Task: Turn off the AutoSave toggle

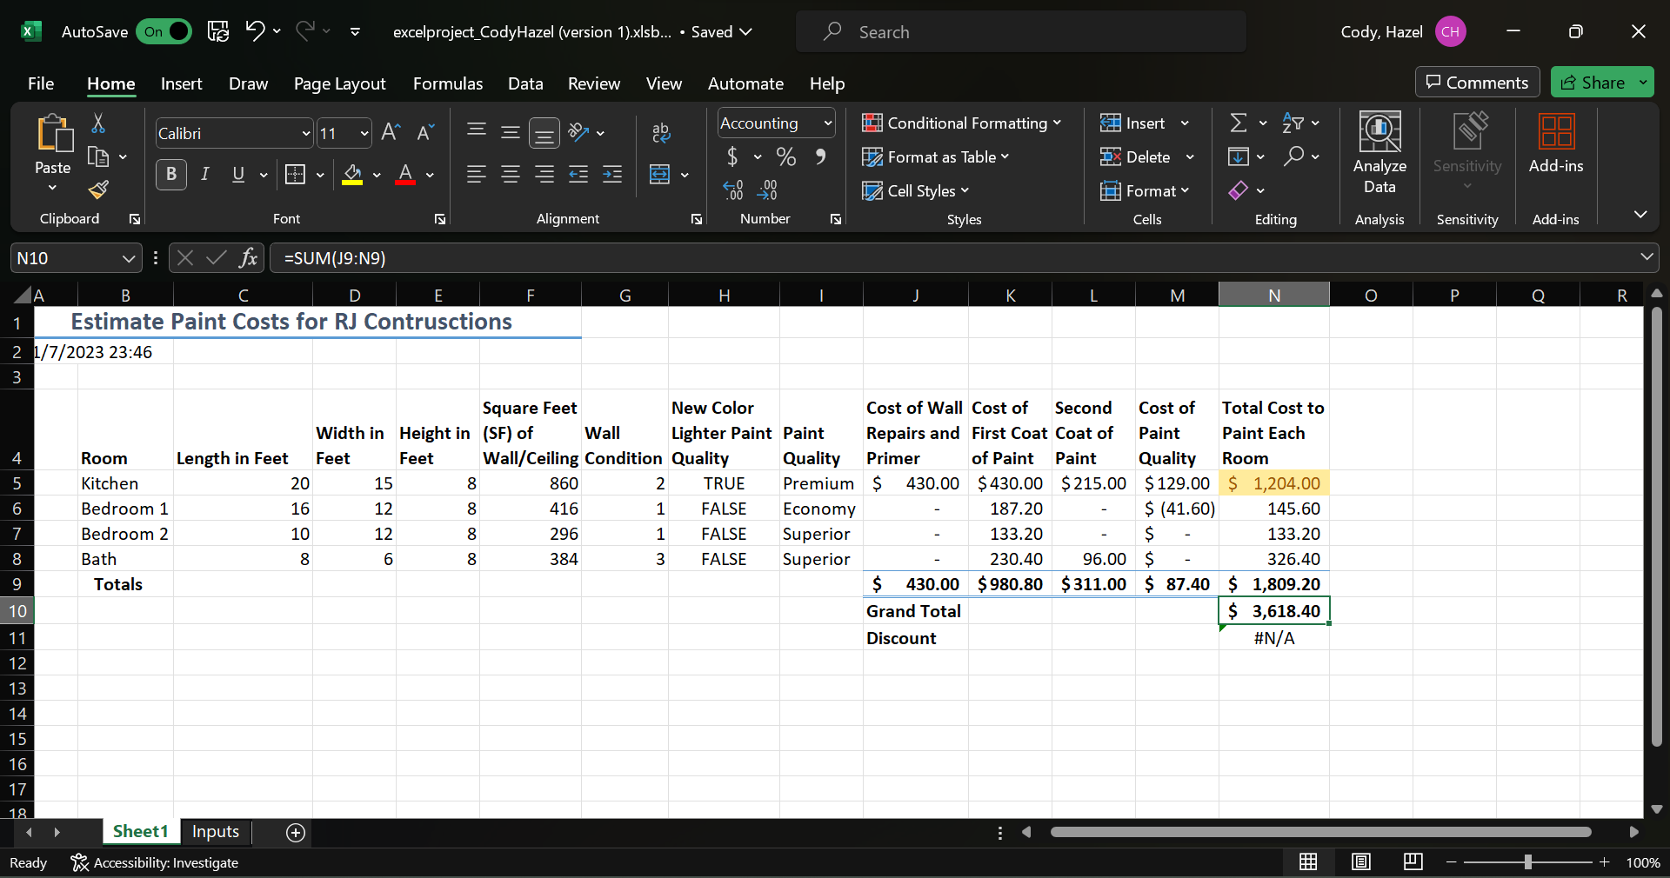Action: (x=164, y=32)
